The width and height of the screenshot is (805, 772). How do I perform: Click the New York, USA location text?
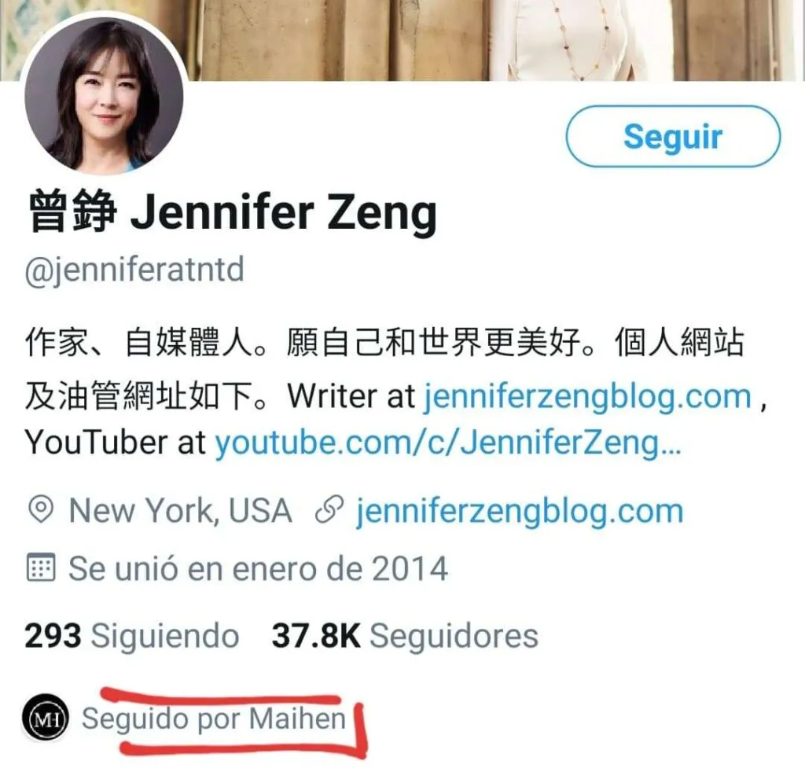point(181,511)
